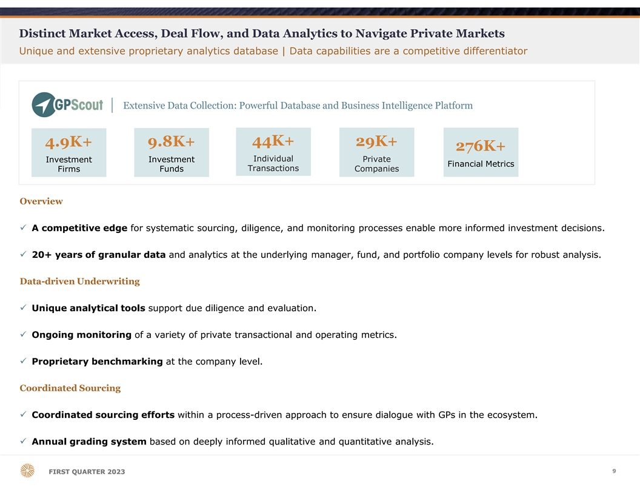Click the 29K+ Private Companies box

376,152
